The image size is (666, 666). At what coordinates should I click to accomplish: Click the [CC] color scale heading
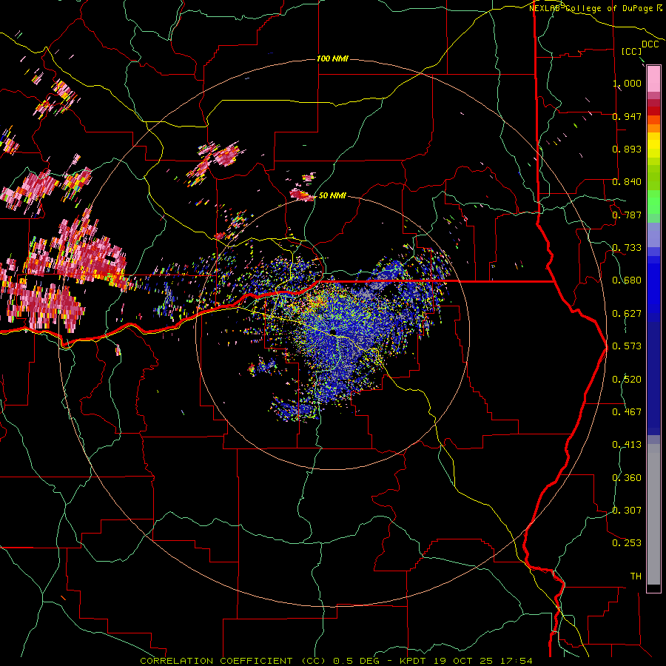coord(632,51)
